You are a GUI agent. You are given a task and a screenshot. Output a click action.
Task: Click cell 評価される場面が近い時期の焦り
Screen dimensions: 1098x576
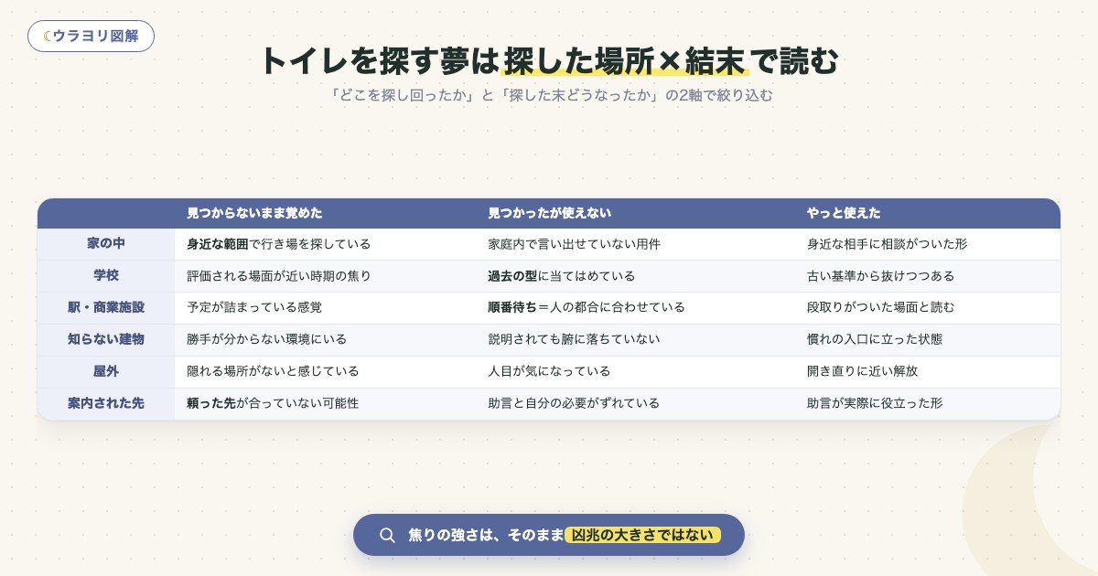point(278,276)
